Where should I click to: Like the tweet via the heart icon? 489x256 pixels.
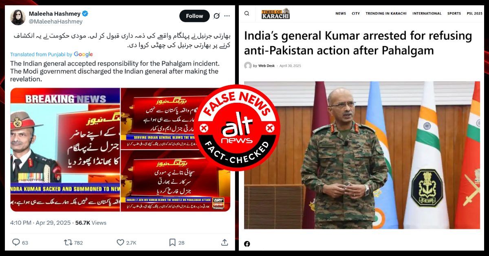(120, 242)
